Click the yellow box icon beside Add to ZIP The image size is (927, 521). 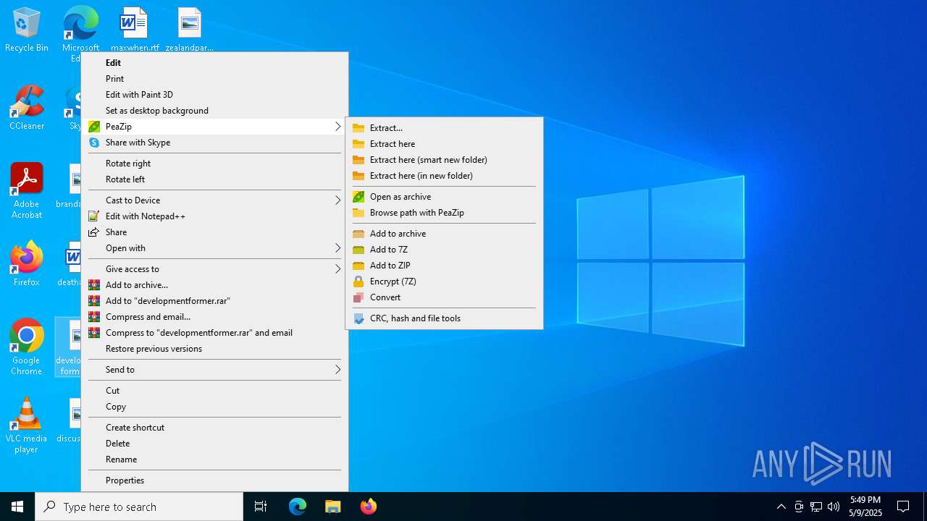pyautogui.click(x=358, y=266)
